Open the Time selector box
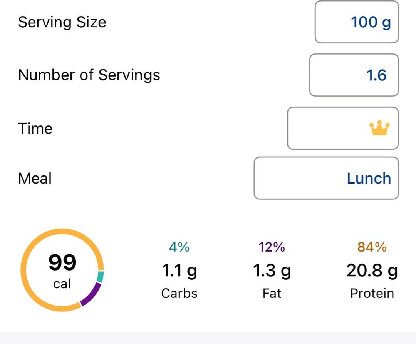This screenshot has width=416, height=344. pos(343,128)
